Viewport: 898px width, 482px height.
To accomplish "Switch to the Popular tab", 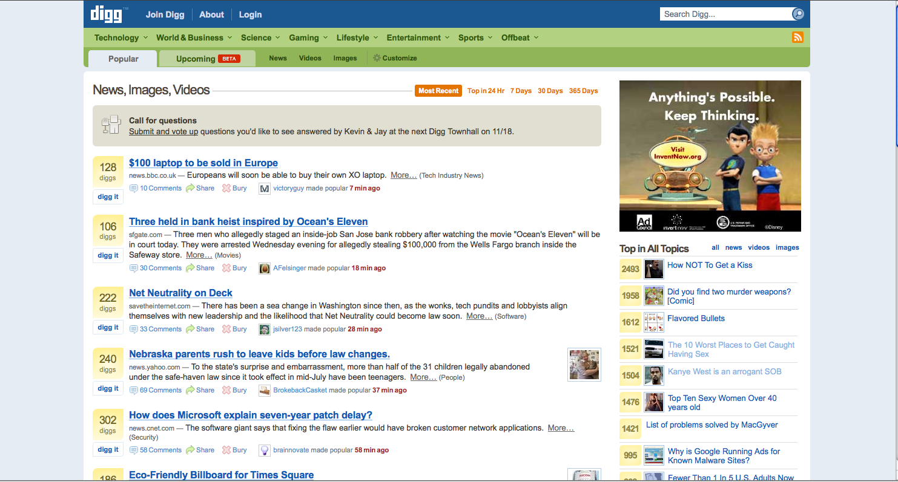I will point(123,59).
